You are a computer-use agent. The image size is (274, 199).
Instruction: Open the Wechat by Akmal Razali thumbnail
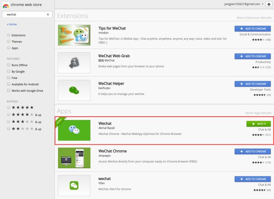(x=74, y=130)
